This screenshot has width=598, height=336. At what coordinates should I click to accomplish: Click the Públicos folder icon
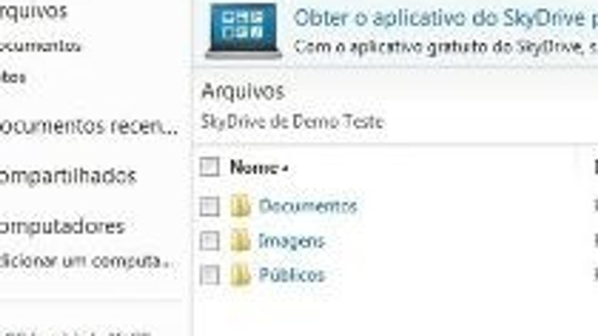coord(240,276)
